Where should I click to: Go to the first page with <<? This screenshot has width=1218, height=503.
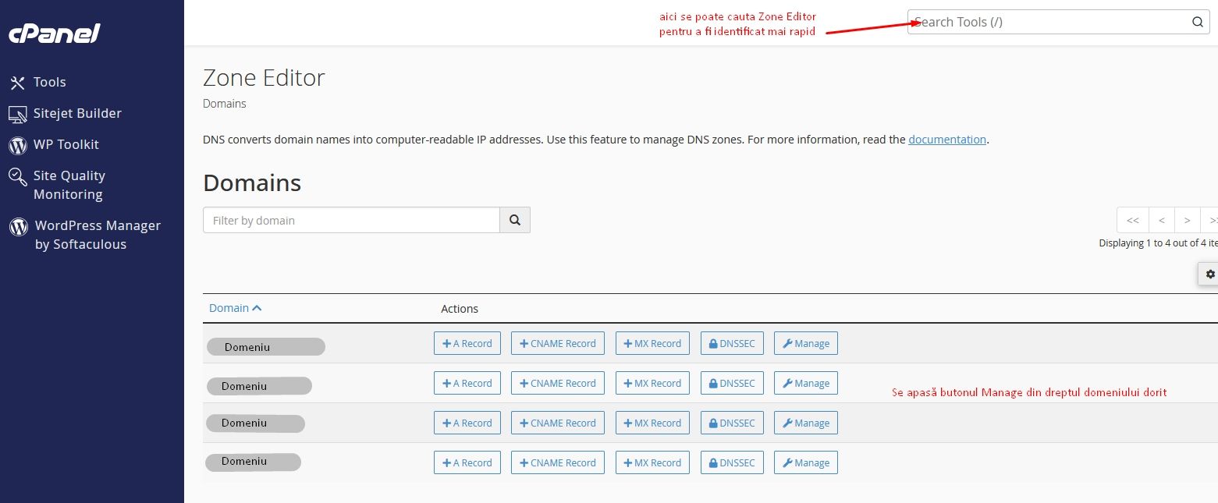click(x=1132, y=220)
